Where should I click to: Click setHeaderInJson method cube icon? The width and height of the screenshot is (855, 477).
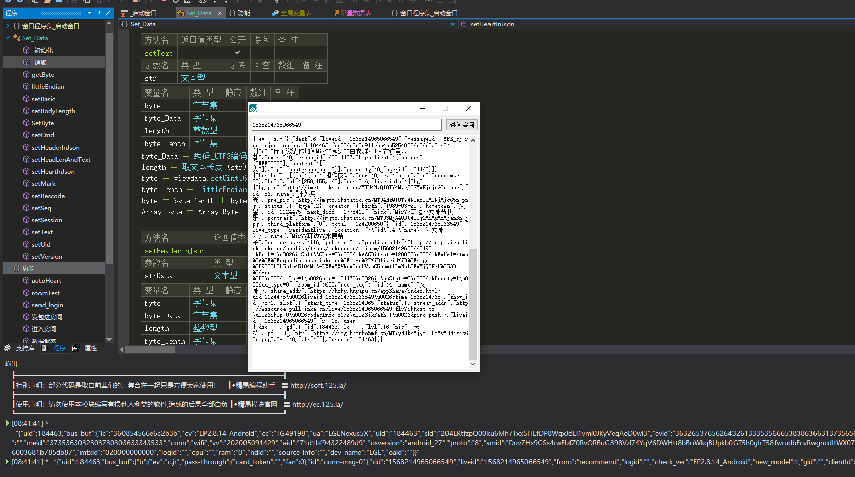pyautogui.click(x=26, y=147)
